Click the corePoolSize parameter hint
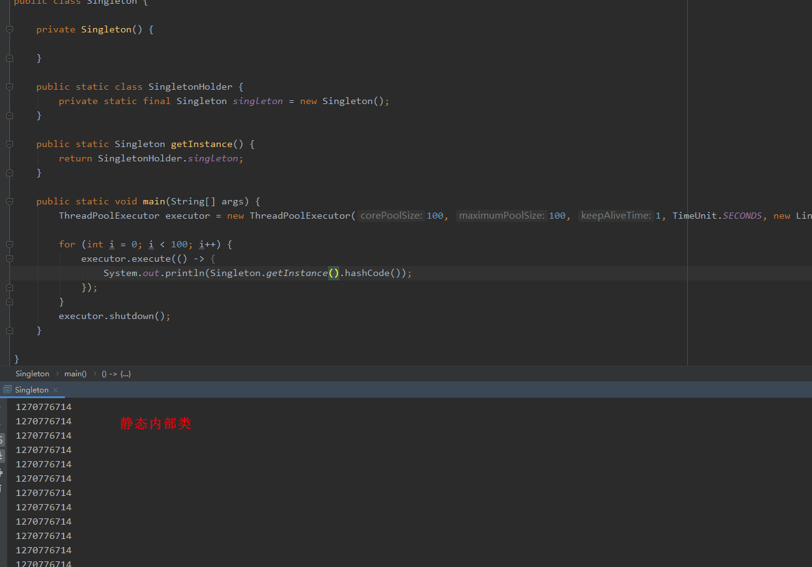This screenshot has width=812, height=567. pos(392,216)
